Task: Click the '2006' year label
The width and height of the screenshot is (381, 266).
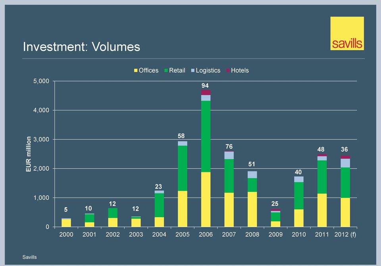Action: [x=206, y=234]
